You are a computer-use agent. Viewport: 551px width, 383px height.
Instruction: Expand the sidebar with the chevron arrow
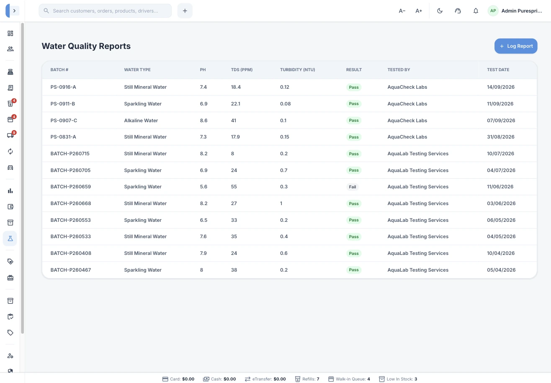click(15, 11)
